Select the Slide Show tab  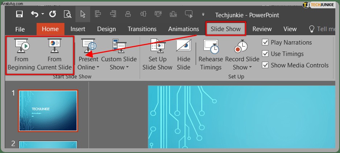coord(225,29)
